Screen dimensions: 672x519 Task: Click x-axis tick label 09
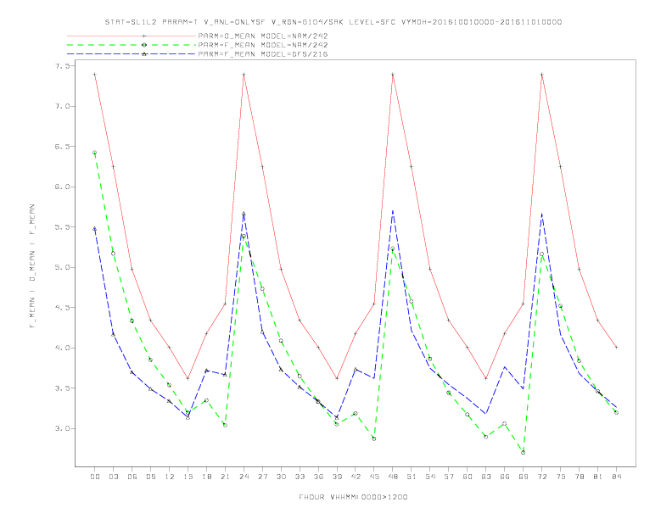[150, 477]
